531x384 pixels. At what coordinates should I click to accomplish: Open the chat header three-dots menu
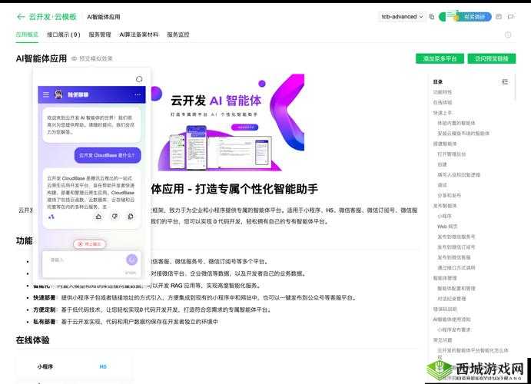tap(138, 94)
